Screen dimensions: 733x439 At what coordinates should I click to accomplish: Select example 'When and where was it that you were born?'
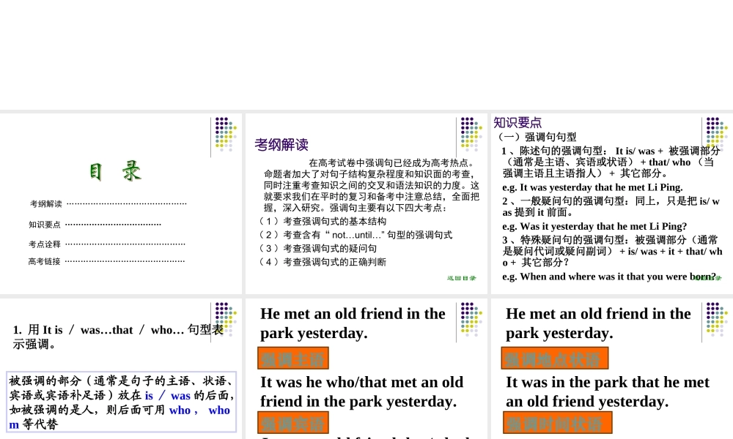609,276
